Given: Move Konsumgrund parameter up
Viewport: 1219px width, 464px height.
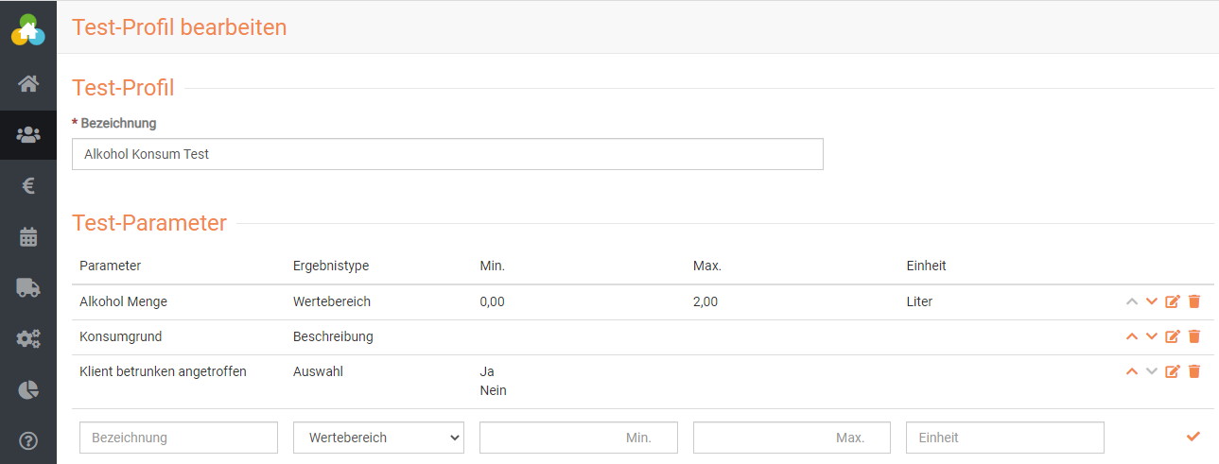Looking at the screenshot, I should tap(1131, 336).
